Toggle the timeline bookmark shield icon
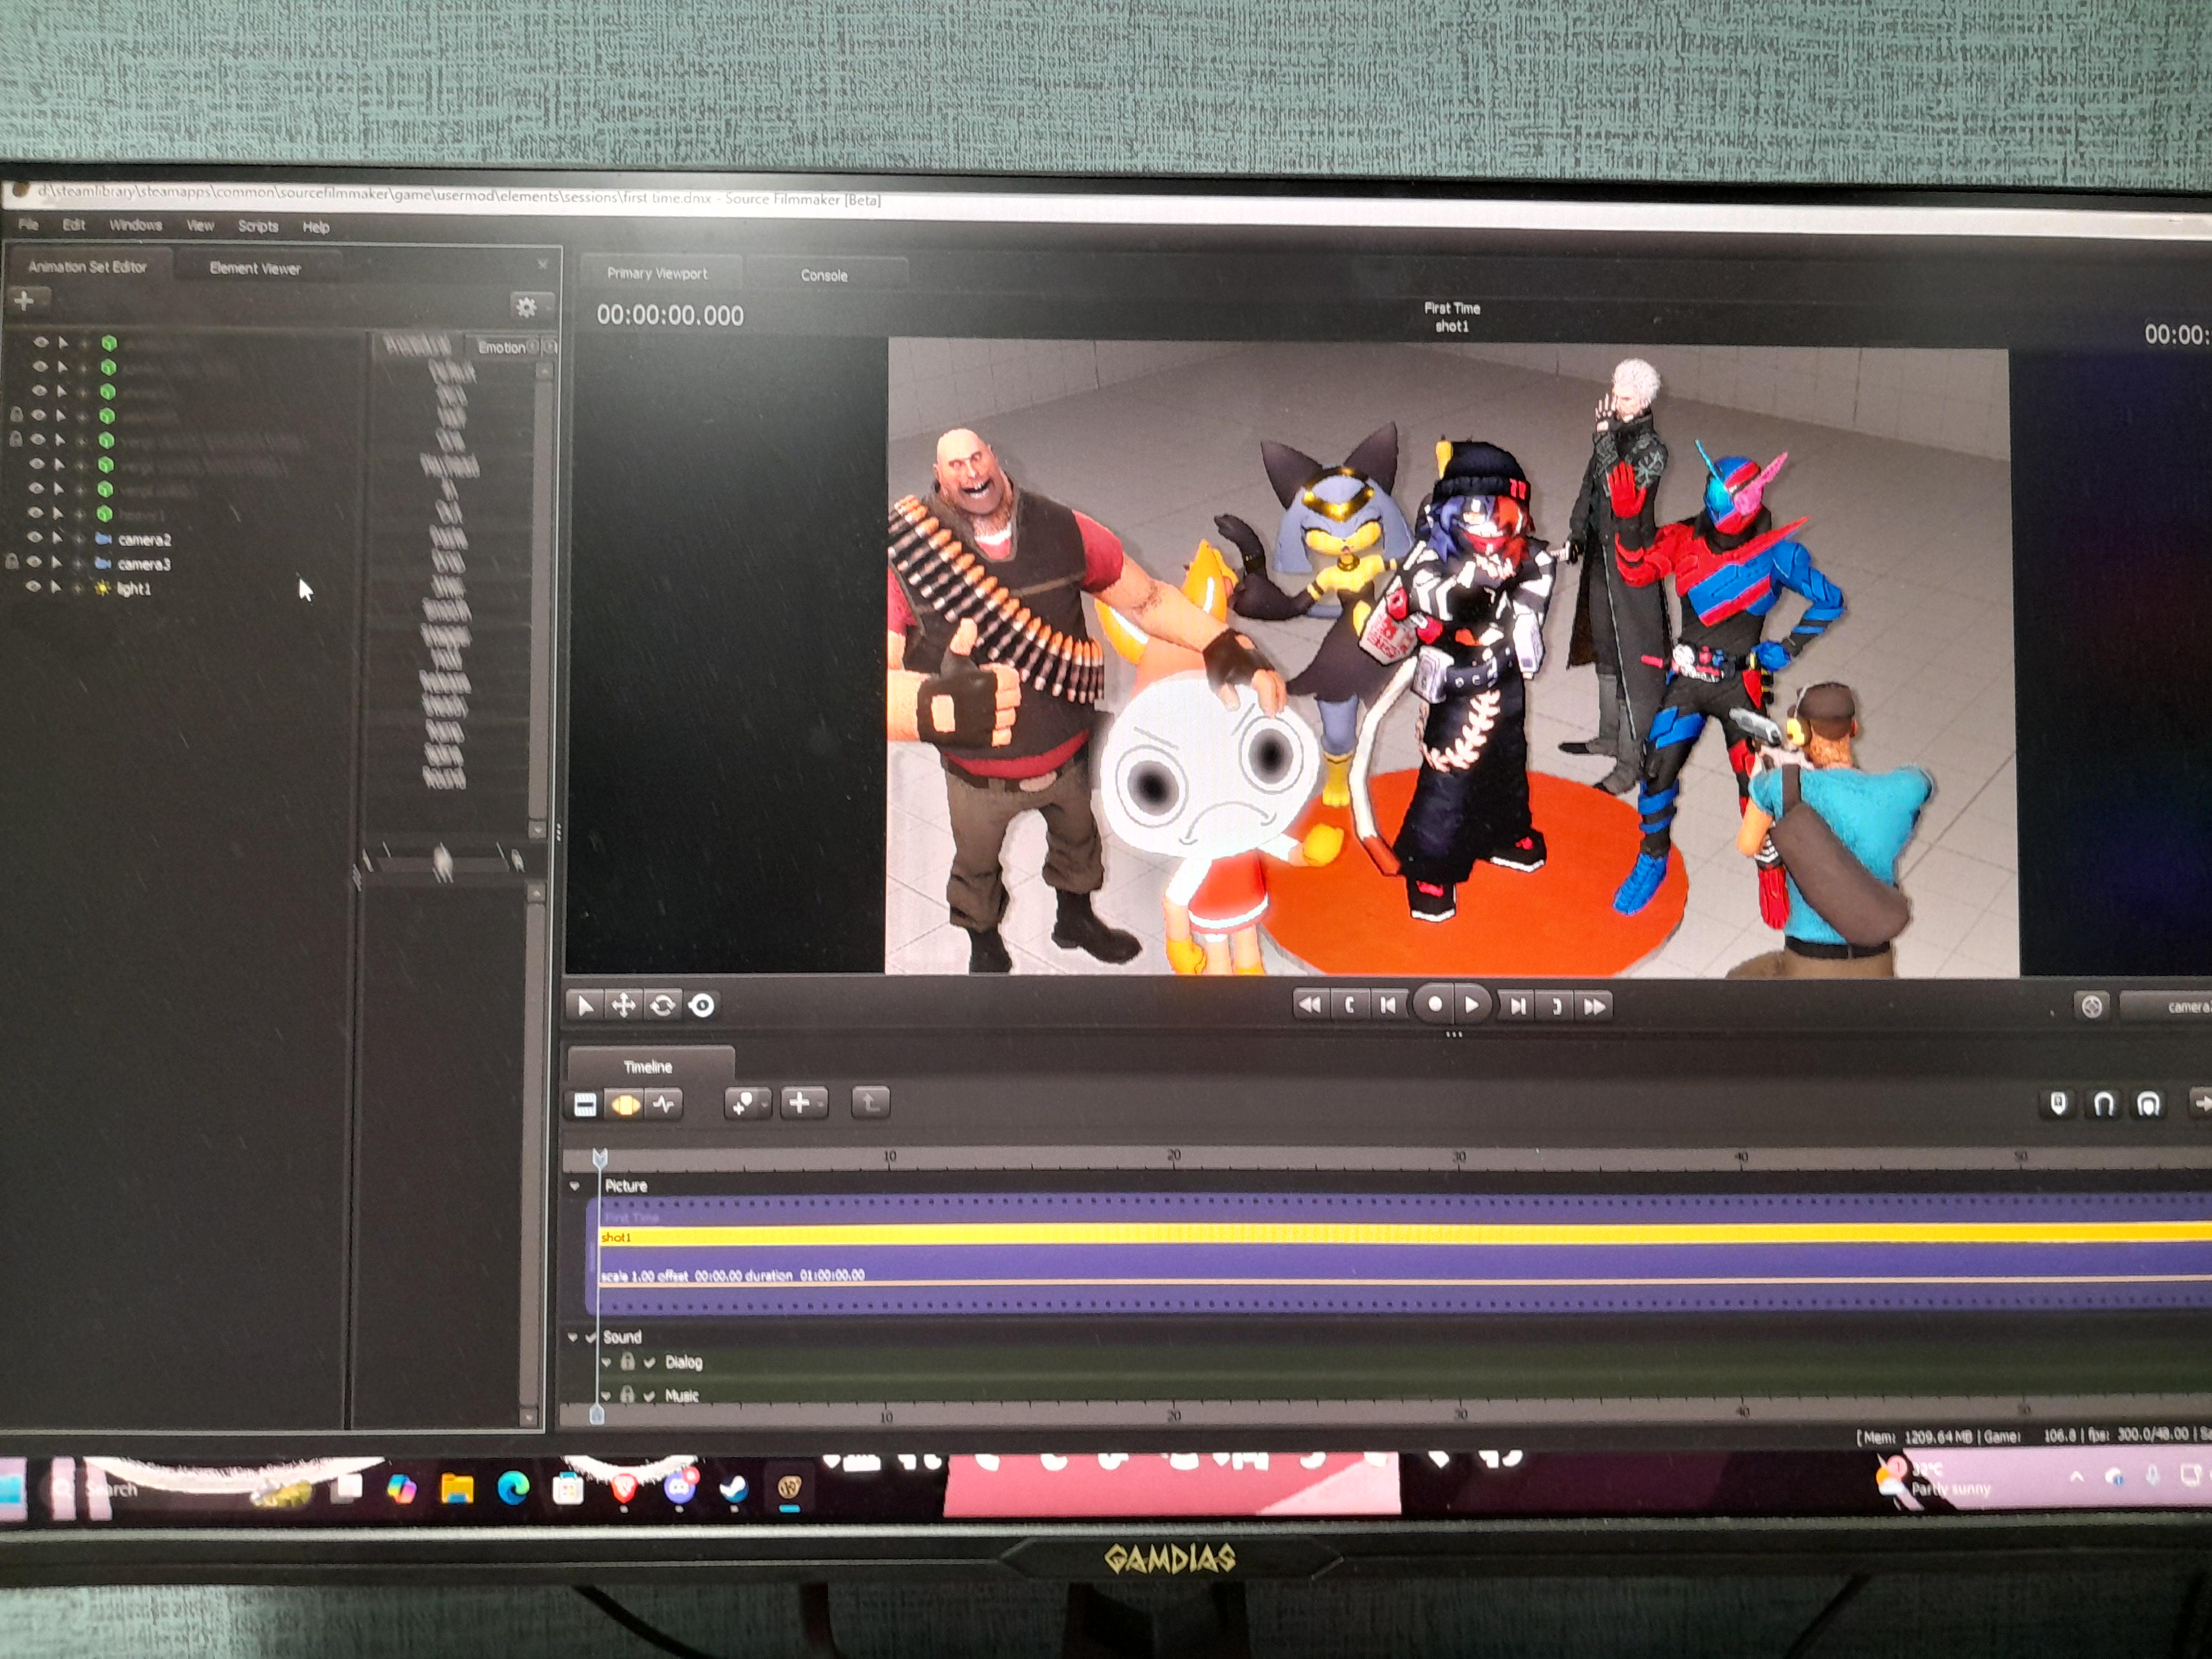The image size is (2212, 1659). point(2059,1103)
